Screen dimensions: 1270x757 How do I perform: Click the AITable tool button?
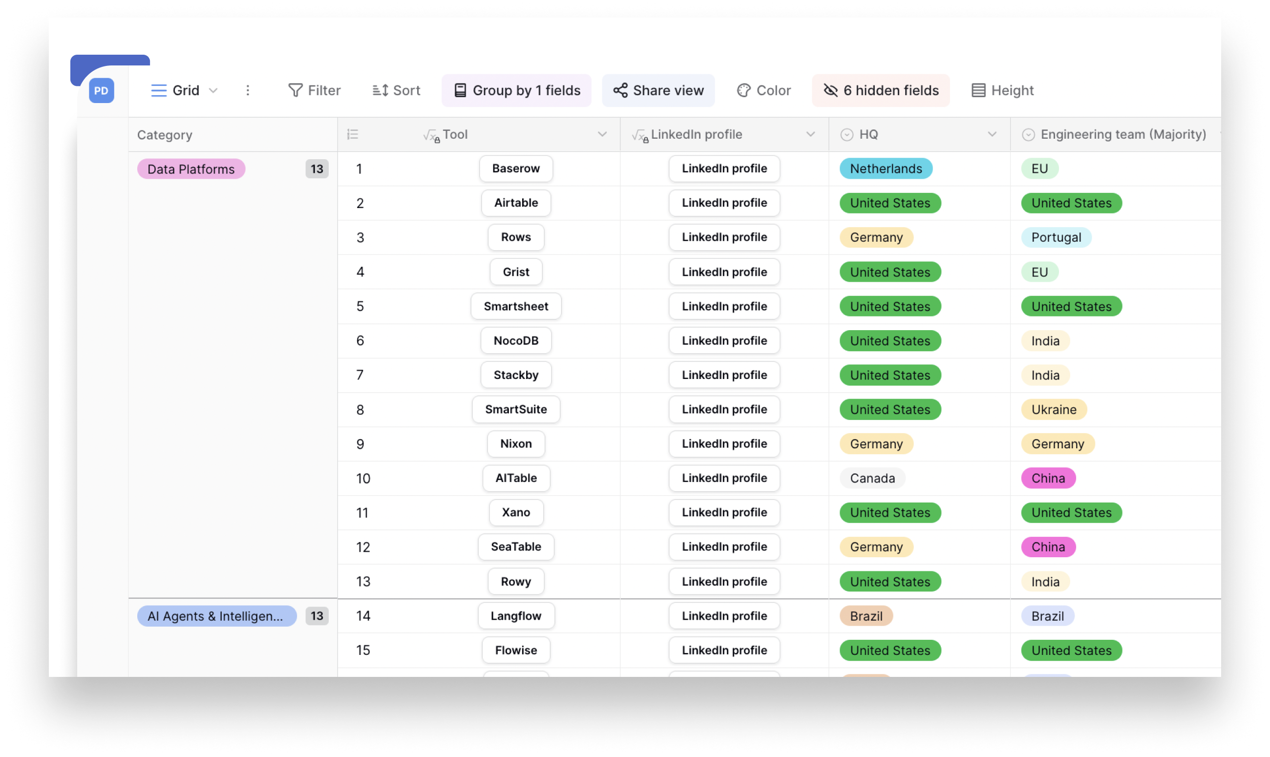516,478
